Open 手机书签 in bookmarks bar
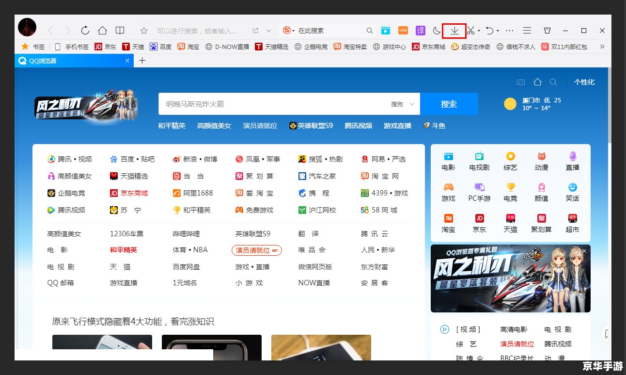Viewport: 626px width, 375px height. tap(72, 47)
